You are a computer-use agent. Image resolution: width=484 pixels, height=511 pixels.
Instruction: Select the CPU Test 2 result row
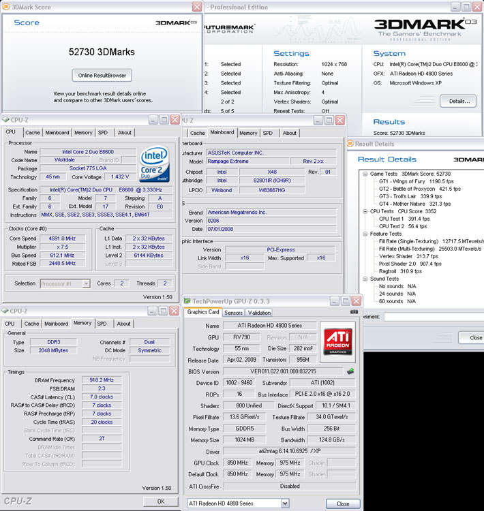pos(403,226)
